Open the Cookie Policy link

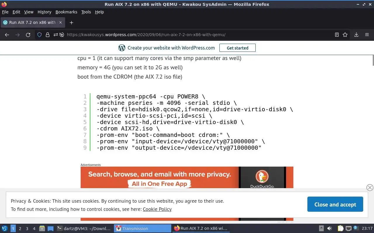(x=157, y=209)
